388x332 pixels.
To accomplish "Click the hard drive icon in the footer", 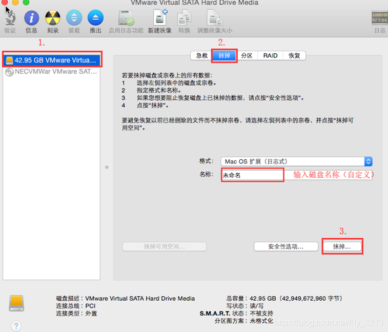I will coord(16,303).
